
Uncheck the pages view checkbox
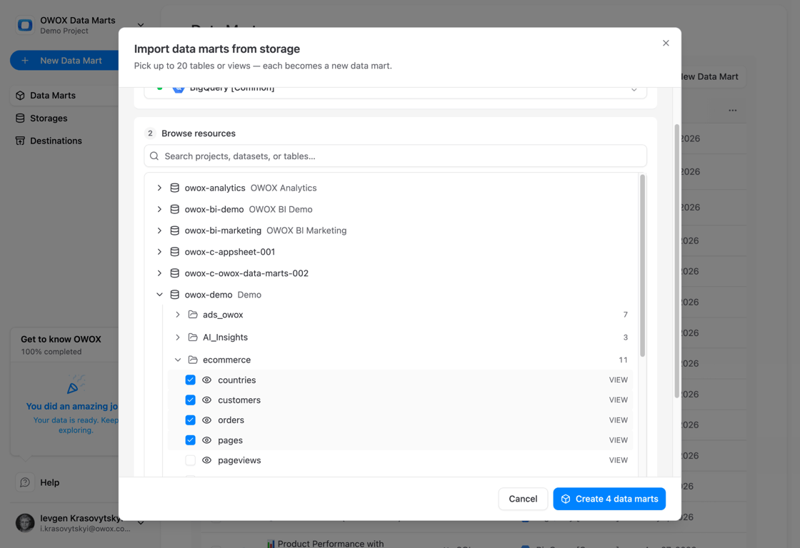pyautogui.click(x=190, y=440)
